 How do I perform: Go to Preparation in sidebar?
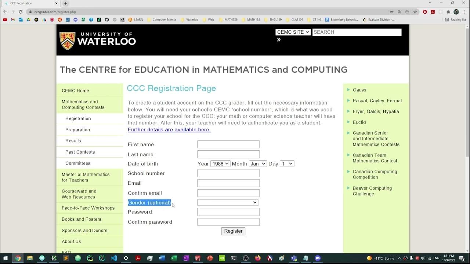[x=77, y=130]
